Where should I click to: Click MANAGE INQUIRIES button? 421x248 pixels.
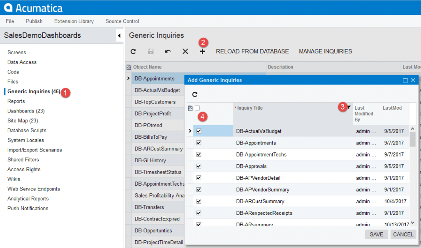[x=326, y=51]
